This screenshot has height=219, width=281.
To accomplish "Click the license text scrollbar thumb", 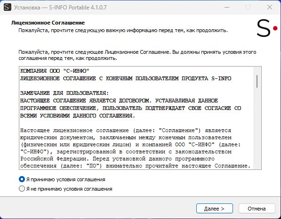I will pyautogui.click(x=257, y=81).
